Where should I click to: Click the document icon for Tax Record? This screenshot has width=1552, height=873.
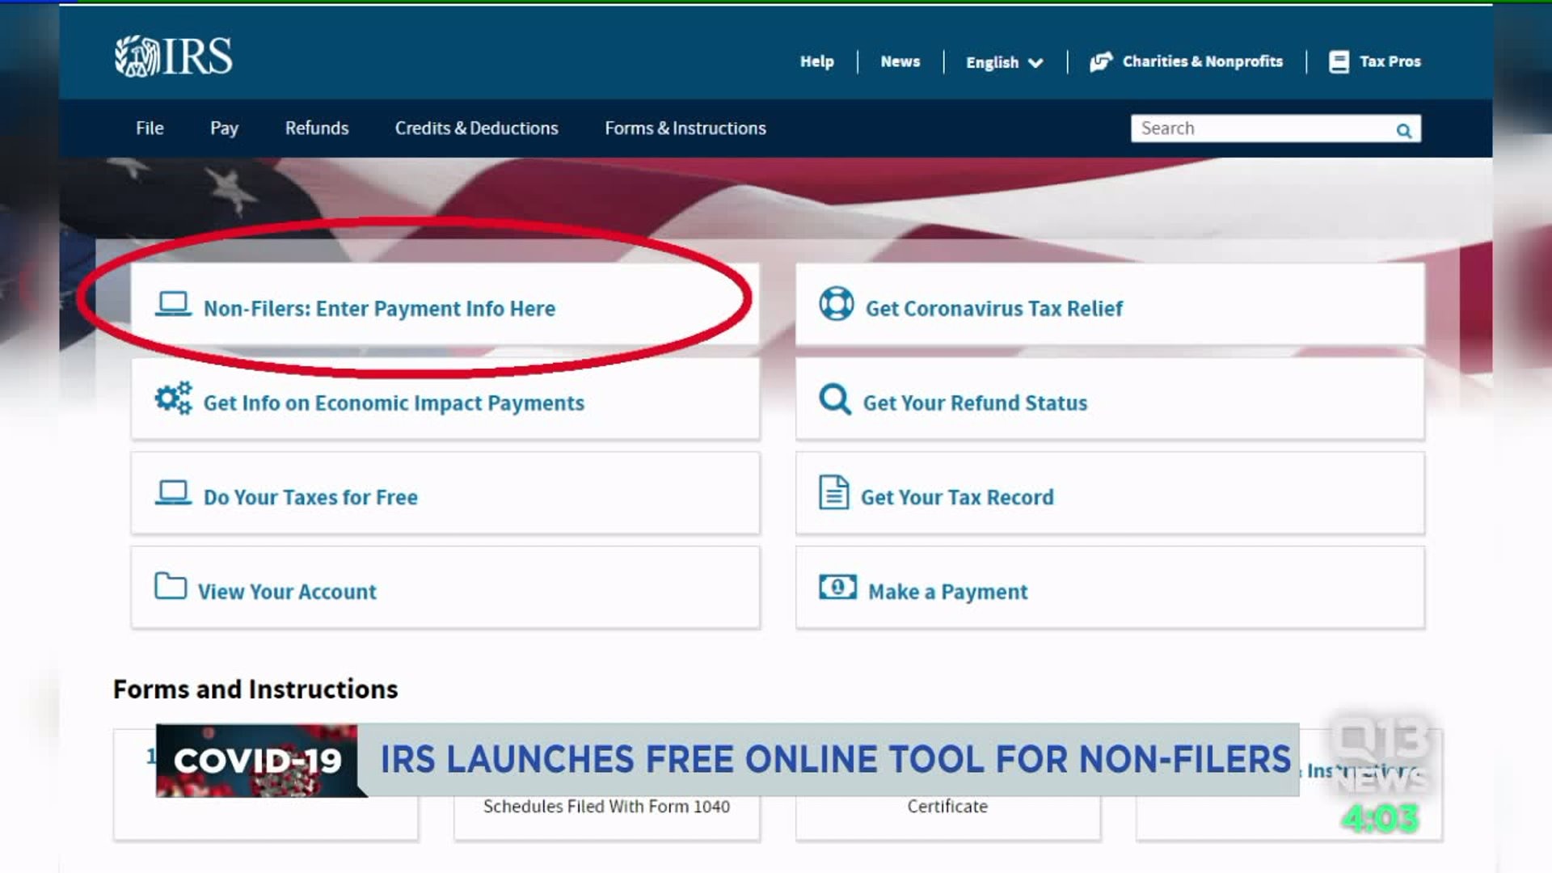pos(833,492)
